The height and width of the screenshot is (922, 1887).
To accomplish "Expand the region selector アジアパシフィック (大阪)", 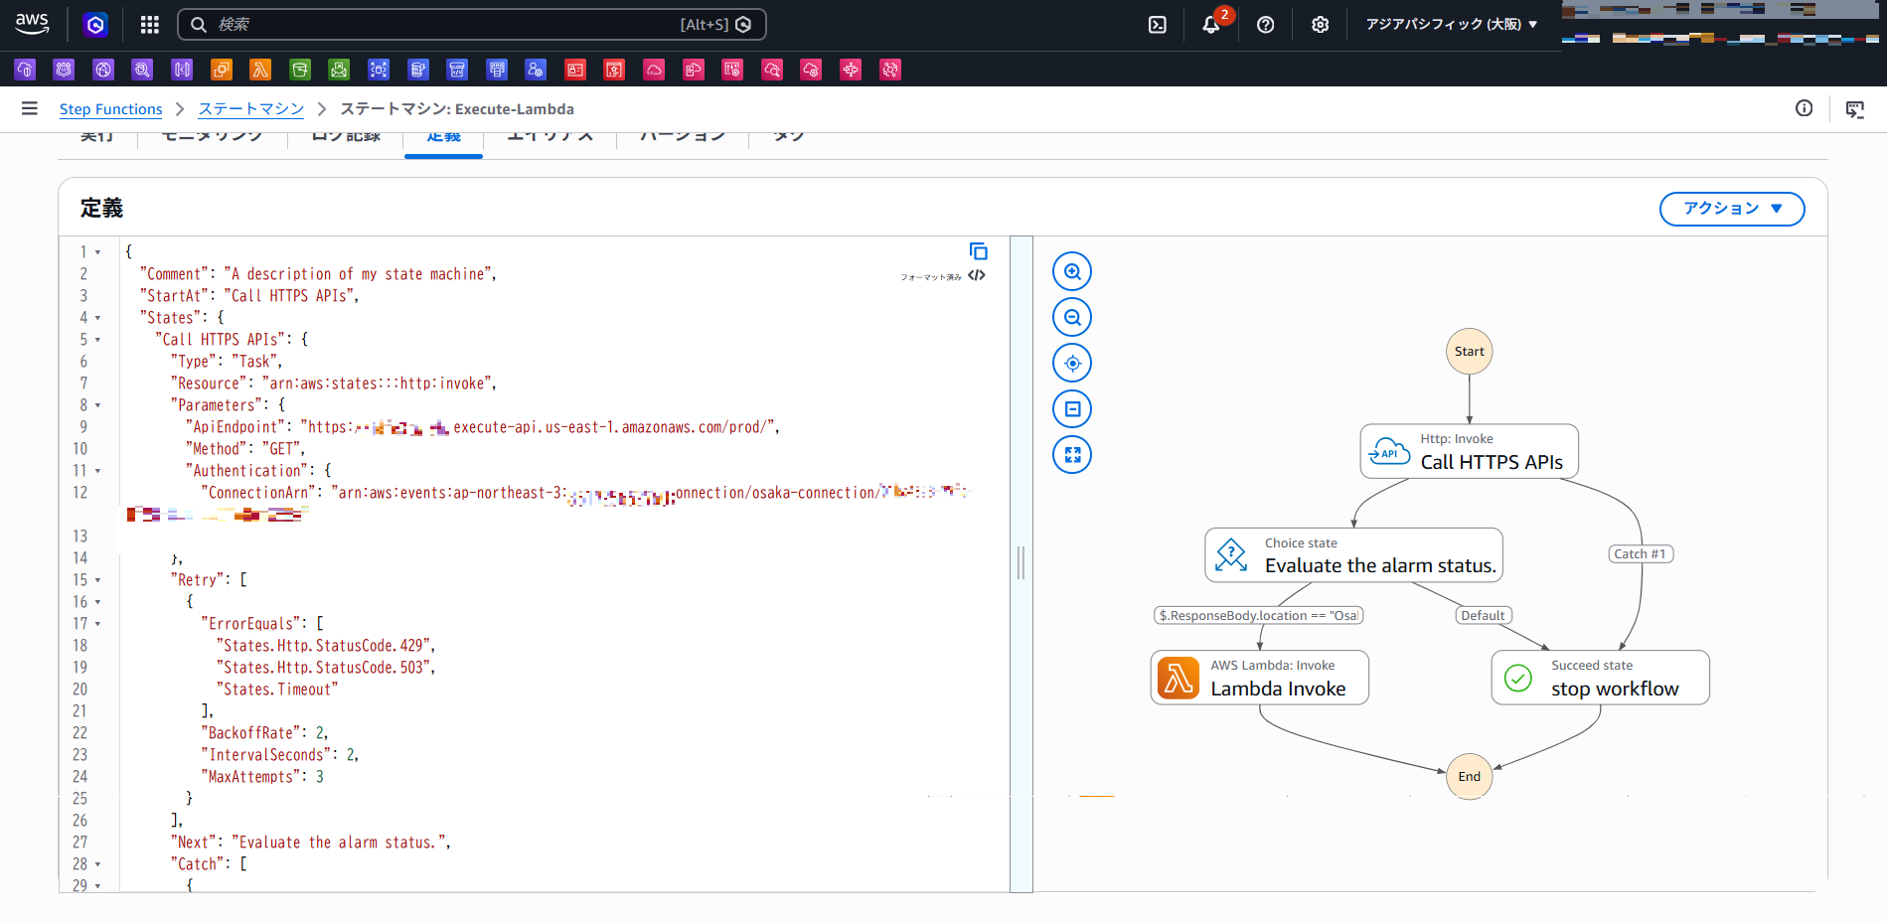I will 1451,25.
